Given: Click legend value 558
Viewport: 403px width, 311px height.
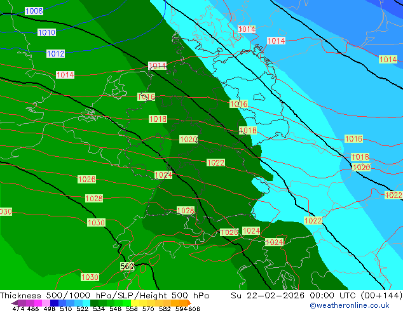Looking at the screenshot, I should tap(132, 308).
